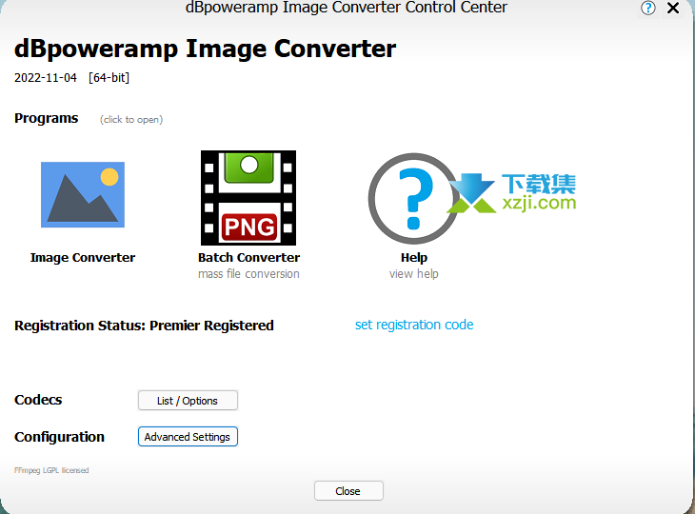Click the '(click to open)' hint text
Image resolution: width=695 pixels, height=514 pixels.
[131, 120]
